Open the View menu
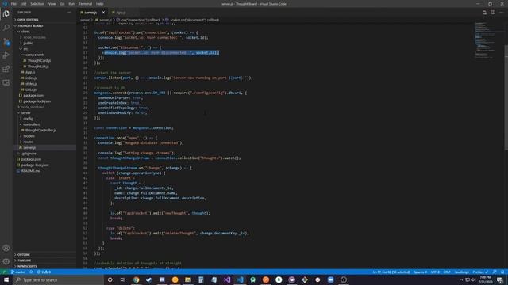 [52, 4]
